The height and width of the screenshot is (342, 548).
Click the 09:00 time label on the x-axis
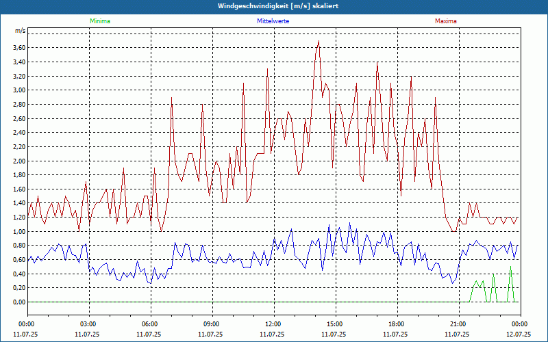point(212,324)
